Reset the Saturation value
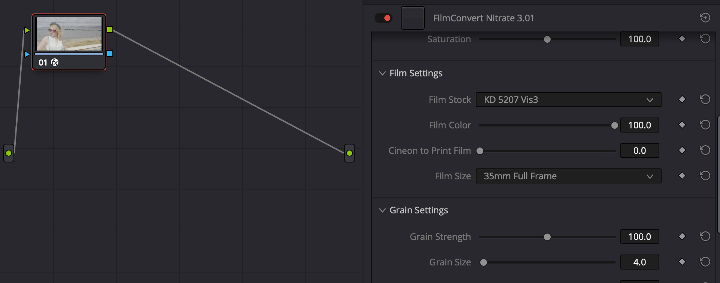720x283 pixels. [705, 39]
